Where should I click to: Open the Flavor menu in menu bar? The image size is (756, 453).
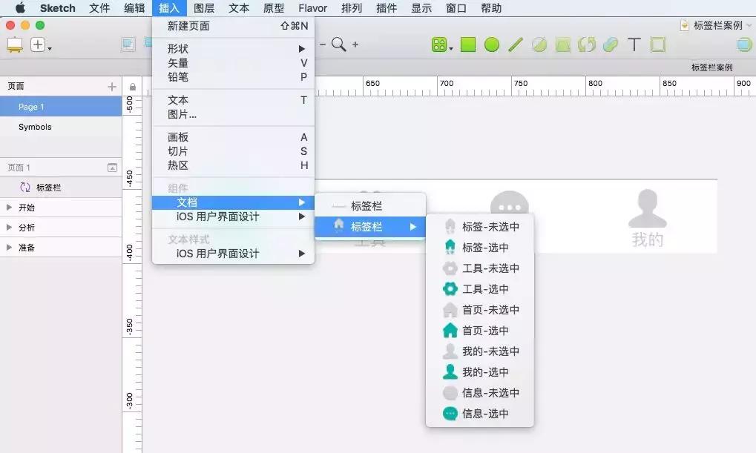(312, 8)
